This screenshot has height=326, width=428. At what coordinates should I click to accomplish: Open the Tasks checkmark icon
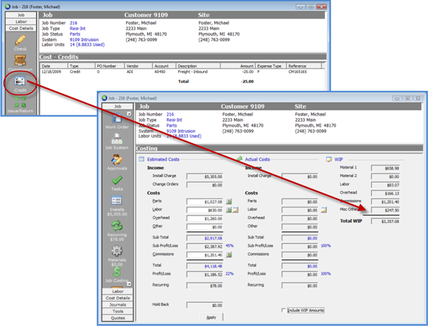pos(117,180)
